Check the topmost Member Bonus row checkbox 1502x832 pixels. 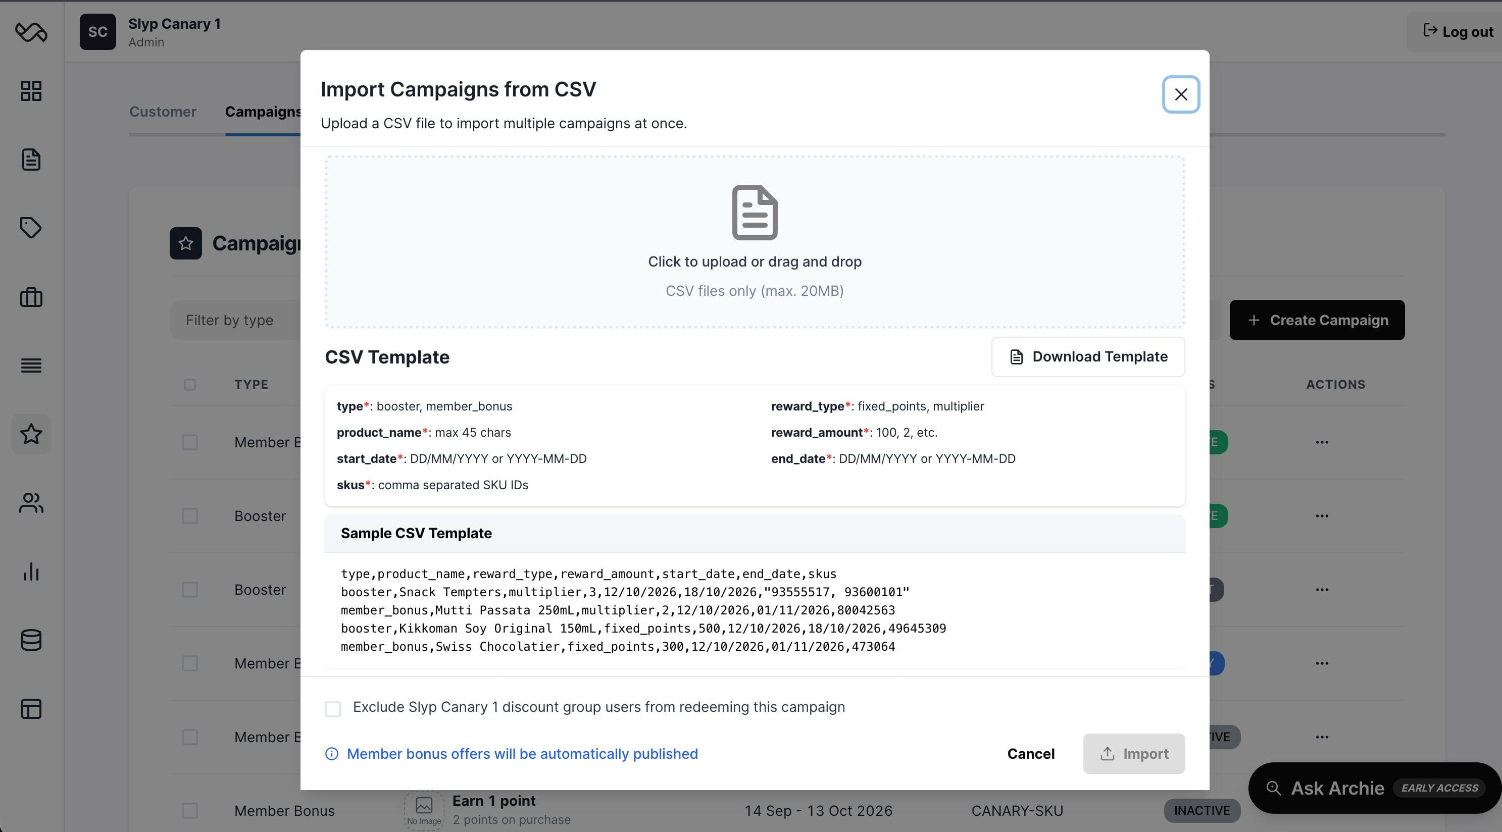pyautogui.click(x=189, y=442)
